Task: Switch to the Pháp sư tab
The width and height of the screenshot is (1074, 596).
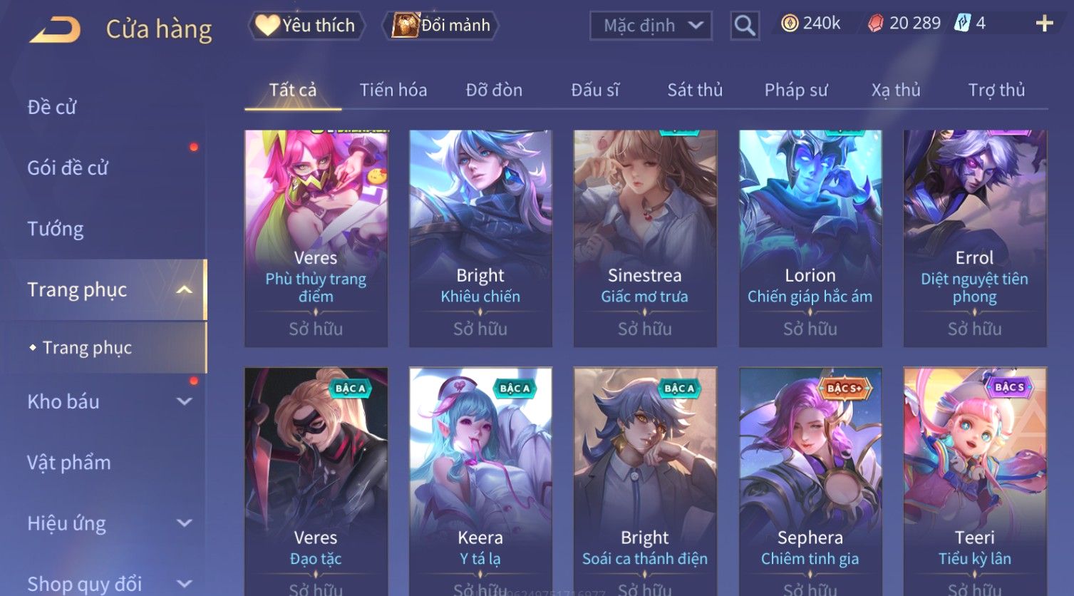Action: point(796,90)
